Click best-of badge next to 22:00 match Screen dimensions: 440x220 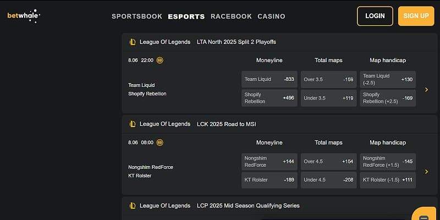click(x=160, y=61)
